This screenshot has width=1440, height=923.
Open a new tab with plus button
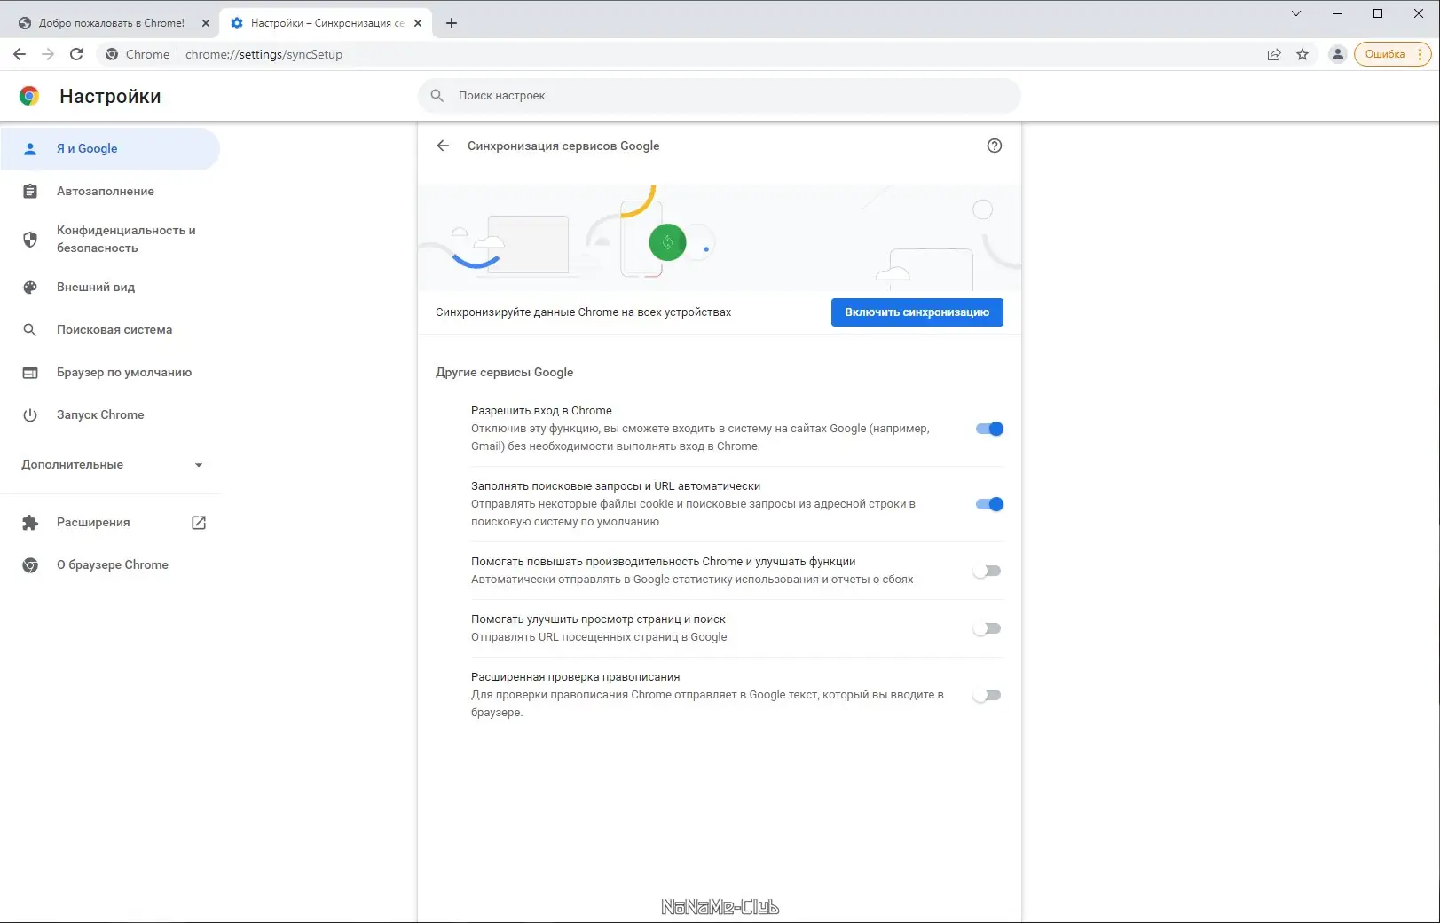pos(452,23)
